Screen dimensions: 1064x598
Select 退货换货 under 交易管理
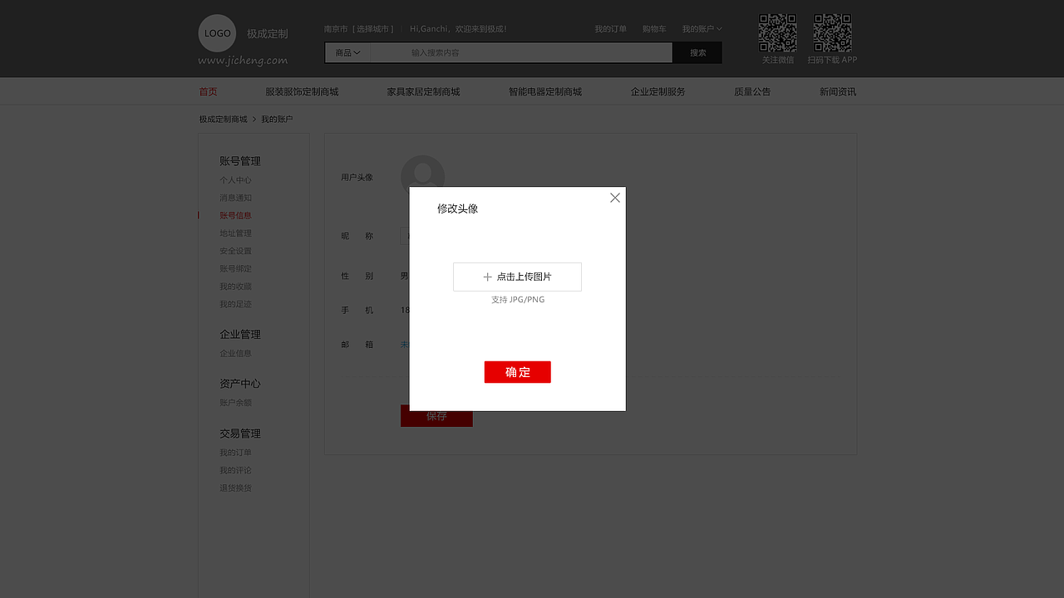tap(235, 488)
